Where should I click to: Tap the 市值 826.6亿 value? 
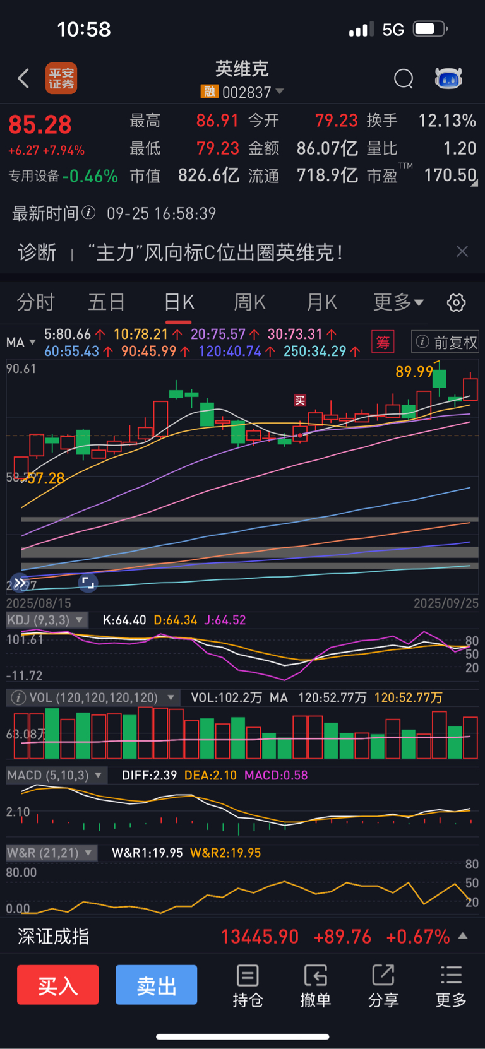coord(208,175)
